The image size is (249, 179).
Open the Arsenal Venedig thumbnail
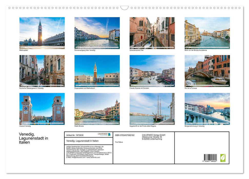[x=42, y=109]
